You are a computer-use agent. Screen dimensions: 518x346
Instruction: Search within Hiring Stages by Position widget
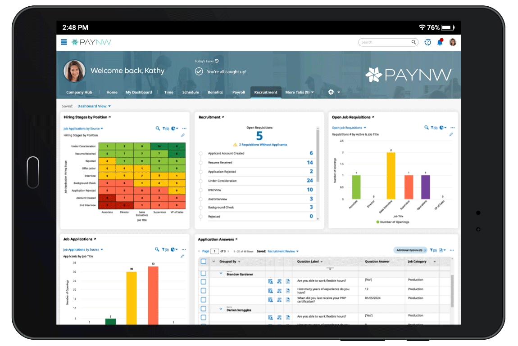[158, 128]
